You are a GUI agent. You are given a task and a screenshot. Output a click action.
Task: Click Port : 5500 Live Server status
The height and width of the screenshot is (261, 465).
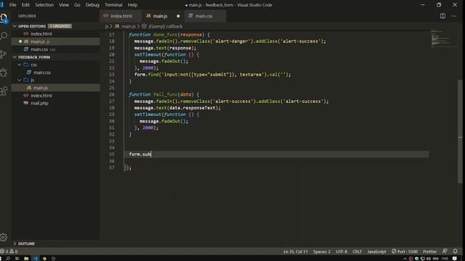pos(405,252)
